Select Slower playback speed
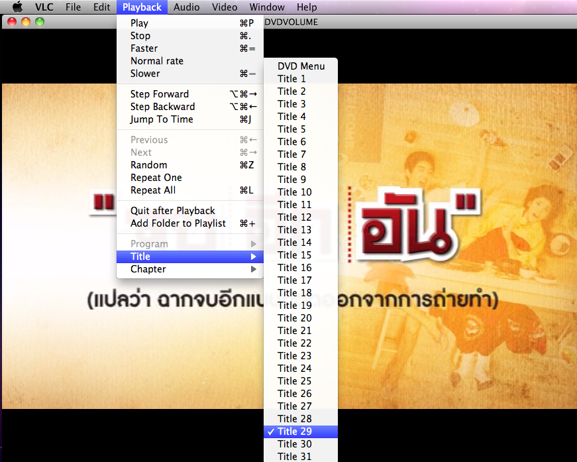 [x=190, y=74]
